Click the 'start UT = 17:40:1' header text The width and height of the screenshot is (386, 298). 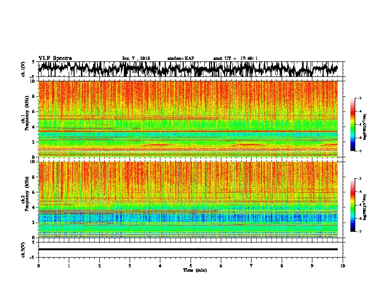tap(235, 58)
